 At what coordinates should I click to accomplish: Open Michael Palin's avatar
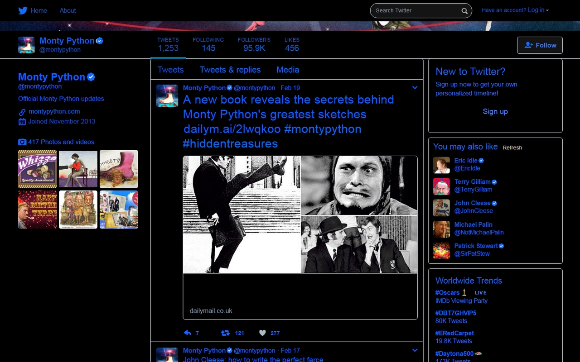[x=441, y=229]
